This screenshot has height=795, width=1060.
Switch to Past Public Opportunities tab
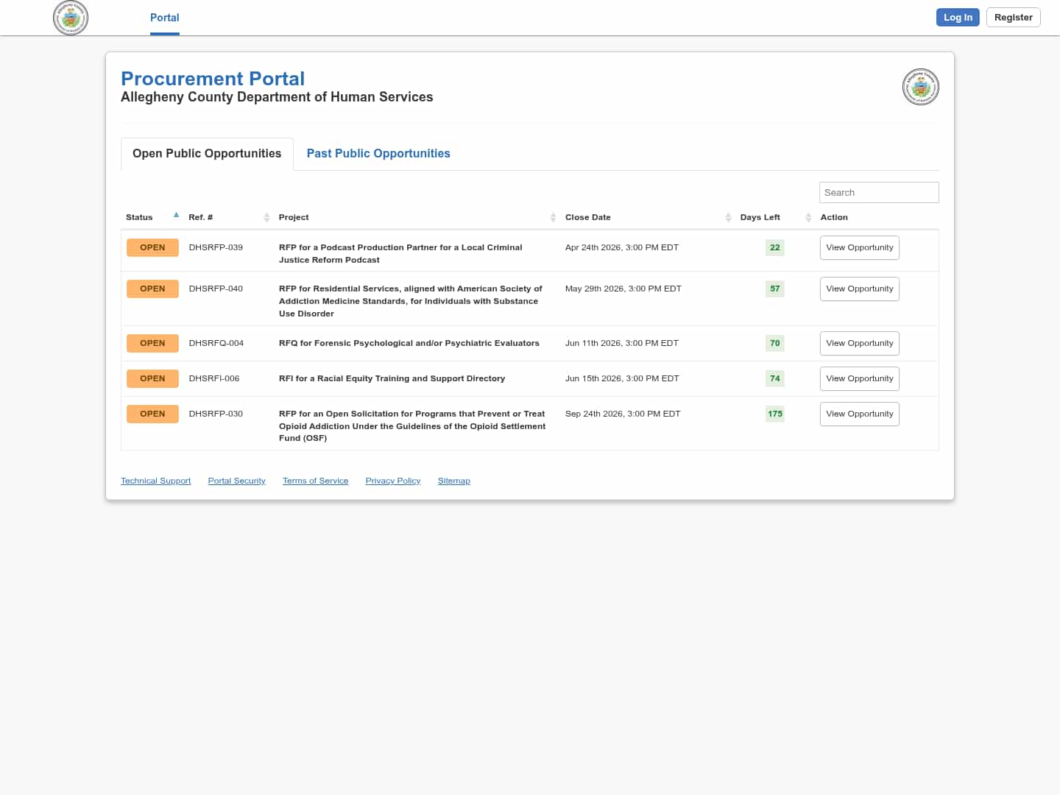click(378, 153)
